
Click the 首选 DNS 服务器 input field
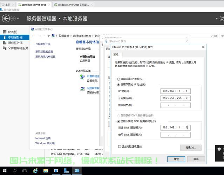[x=175, y=127]
